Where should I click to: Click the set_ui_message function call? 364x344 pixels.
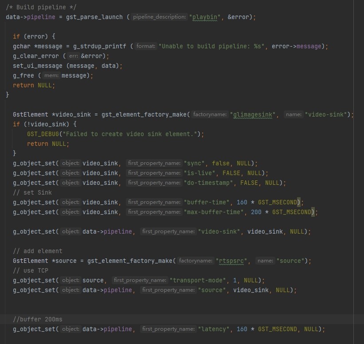coord(38,66)
